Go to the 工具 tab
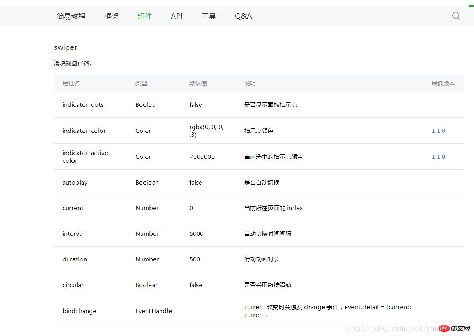The width and height of the screenshot is (474, 336). 208,16
